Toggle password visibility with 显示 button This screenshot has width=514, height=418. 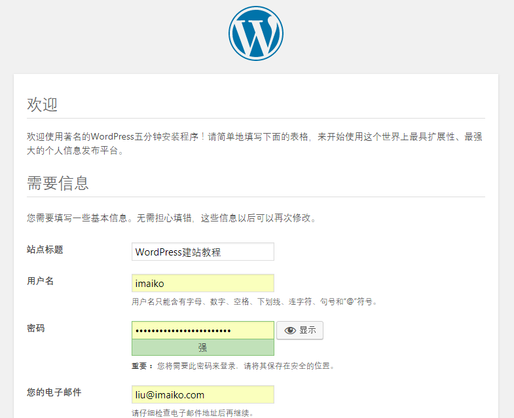point(300,330)
